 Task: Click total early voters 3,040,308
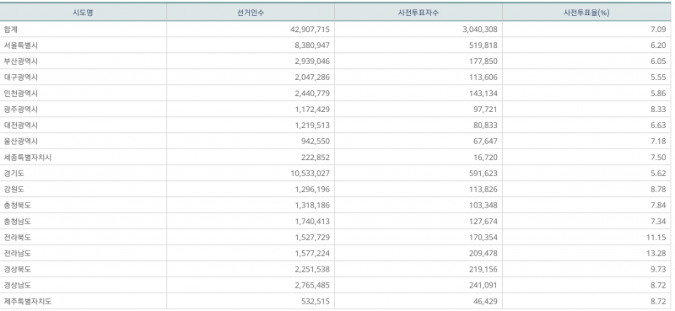pyautogui.click(x=480, y=29)
